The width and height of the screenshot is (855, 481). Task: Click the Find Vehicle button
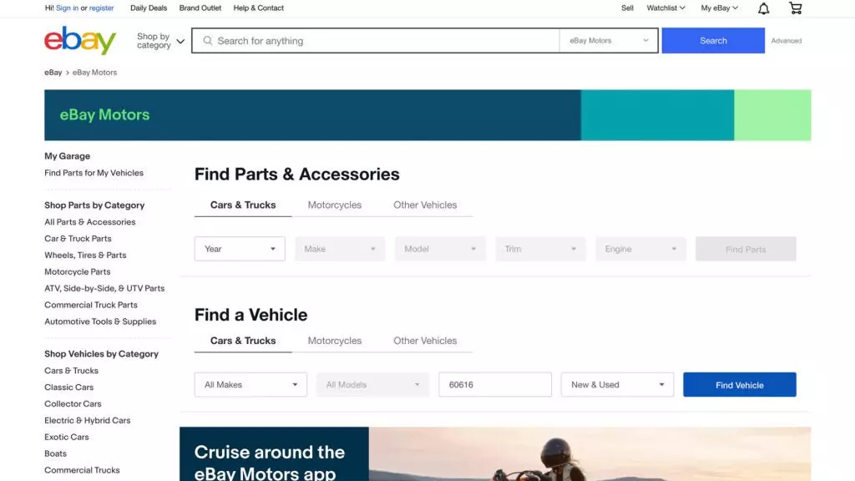(x=740, y=384)
